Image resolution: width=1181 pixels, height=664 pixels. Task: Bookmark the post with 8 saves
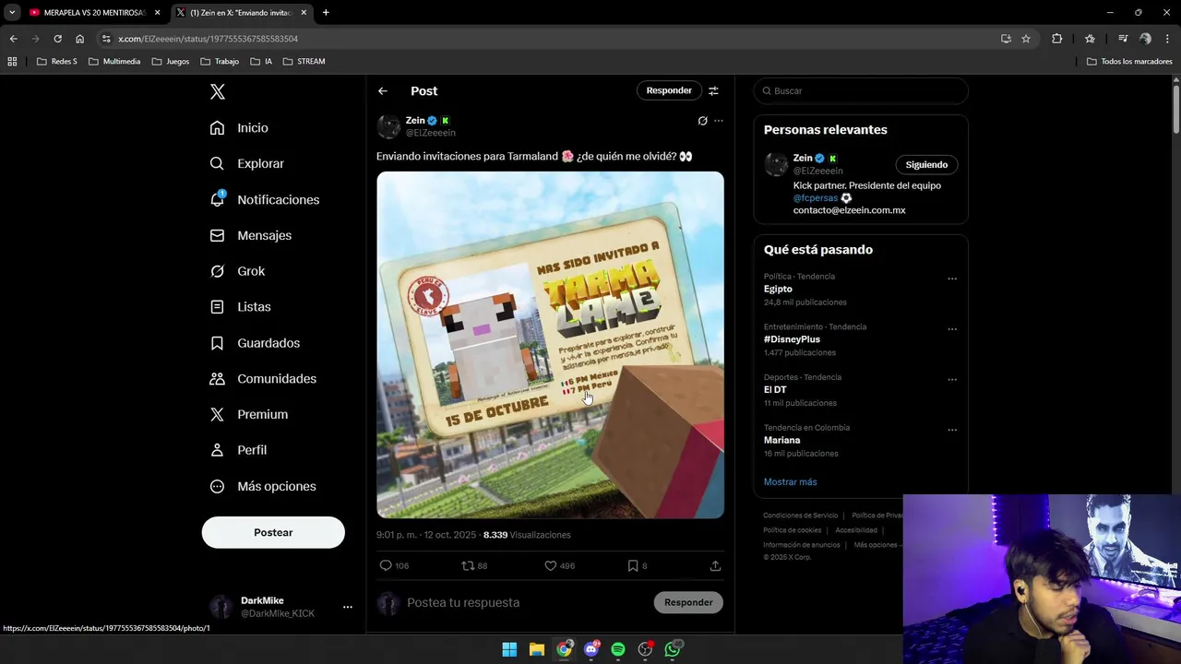633,565
